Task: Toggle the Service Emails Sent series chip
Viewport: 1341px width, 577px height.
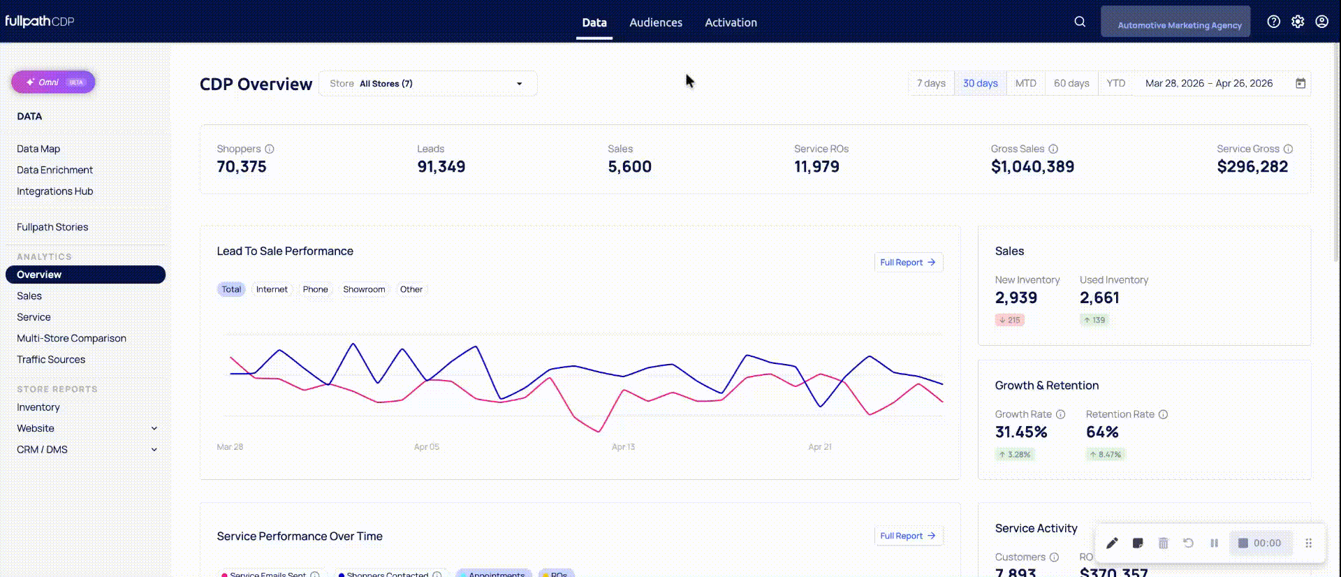Action: click(270, 574)
